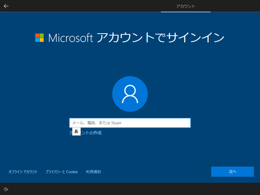This screenshot has width=260, height=195.
Task: Click the 次へ button
Action: 232,172
